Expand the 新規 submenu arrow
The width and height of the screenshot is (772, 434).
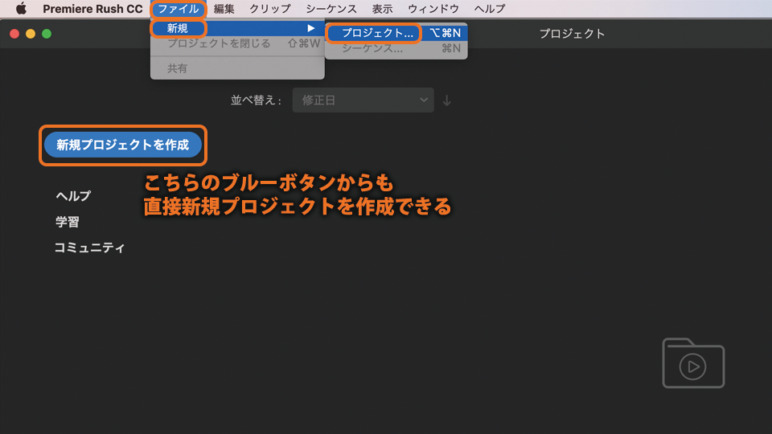[x=310, y=29]
